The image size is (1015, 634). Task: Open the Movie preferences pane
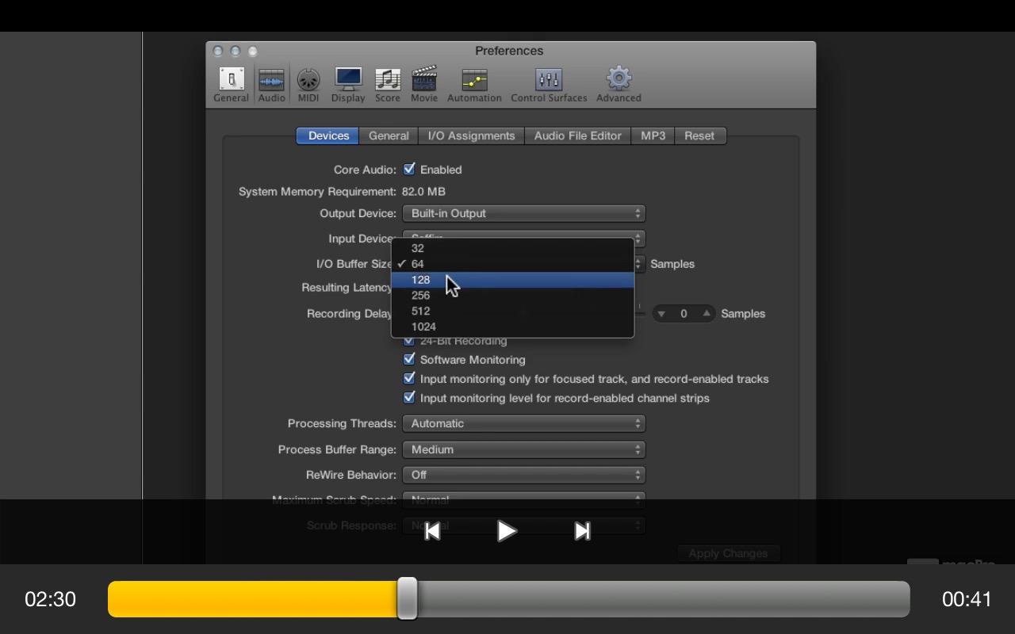[x=424, y=85]
